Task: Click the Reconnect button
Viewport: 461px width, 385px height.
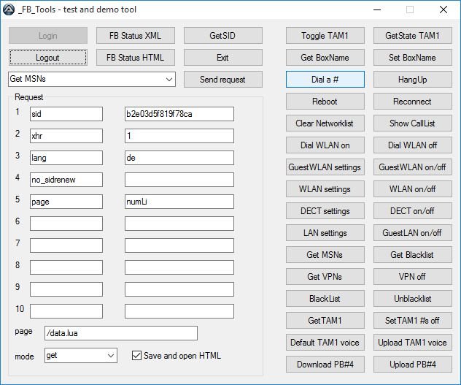Action: pos(413,102)
